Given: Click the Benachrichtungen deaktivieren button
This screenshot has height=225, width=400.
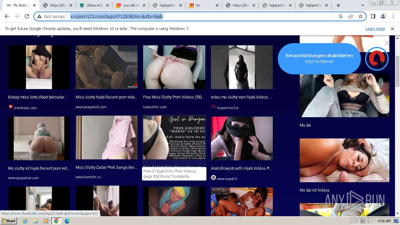Looking at the screenshot, I should pos(319,58).
